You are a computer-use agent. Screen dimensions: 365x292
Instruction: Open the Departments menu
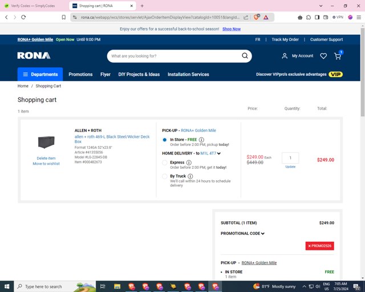pos(40,74)
